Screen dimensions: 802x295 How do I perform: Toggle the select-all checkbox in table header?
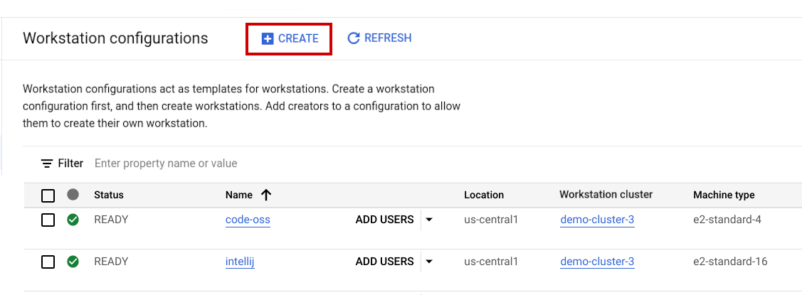pos(48,195)
